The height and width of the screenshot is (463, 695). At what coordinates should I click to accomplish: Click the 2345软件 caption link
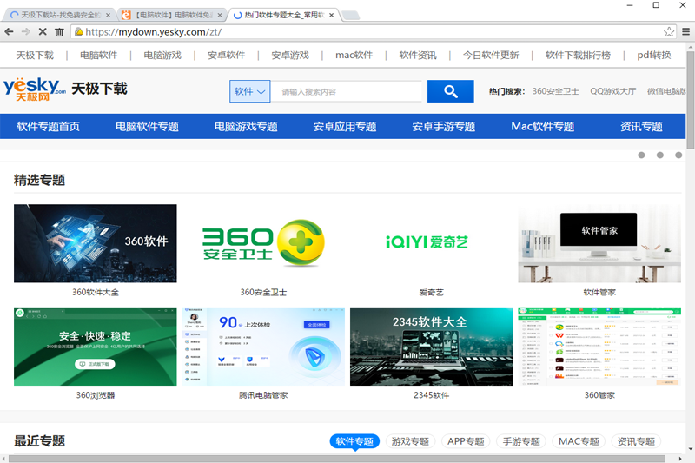click(431, 395)
